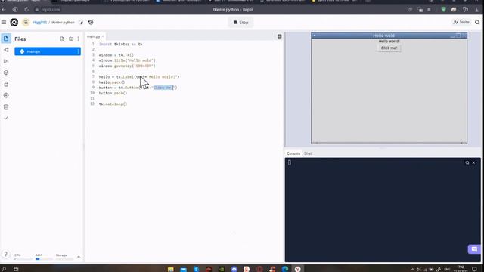Click the Add folder icon in Files panel
Image resolution: width=484 pixels, height=272 pixels.
pos(71,39)
